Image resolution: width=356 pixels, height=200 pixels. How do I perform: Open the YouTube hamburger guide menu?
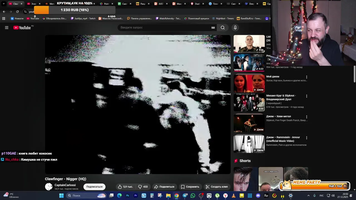[7, 27]
